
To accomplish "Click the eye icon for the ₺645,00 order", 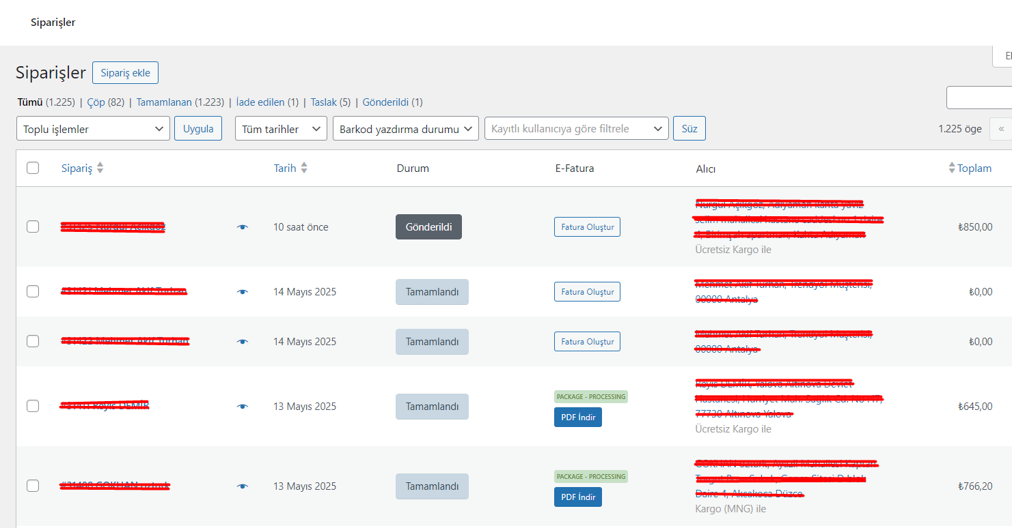I will point(243,407).
